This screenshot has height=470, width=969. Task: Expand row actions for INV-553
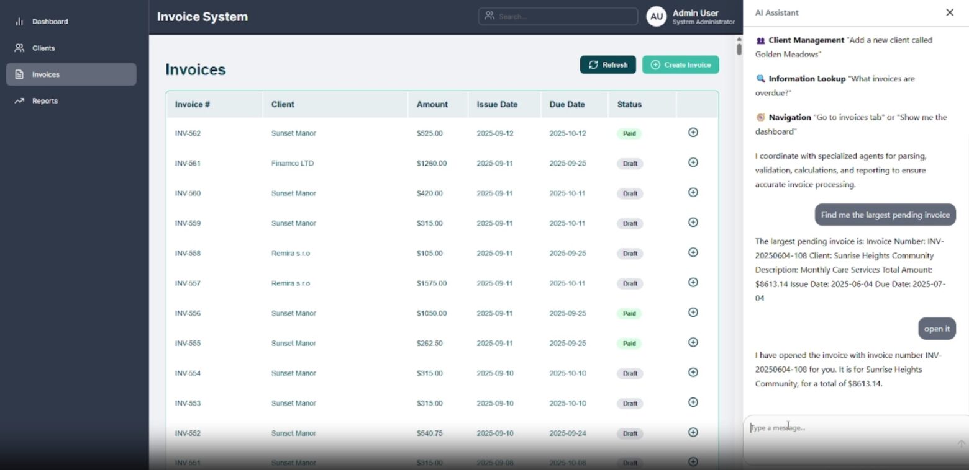(693, 402)
